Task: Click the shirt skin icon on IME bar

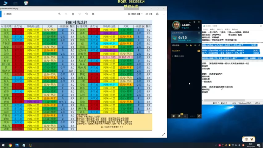Action: [251, 139]
